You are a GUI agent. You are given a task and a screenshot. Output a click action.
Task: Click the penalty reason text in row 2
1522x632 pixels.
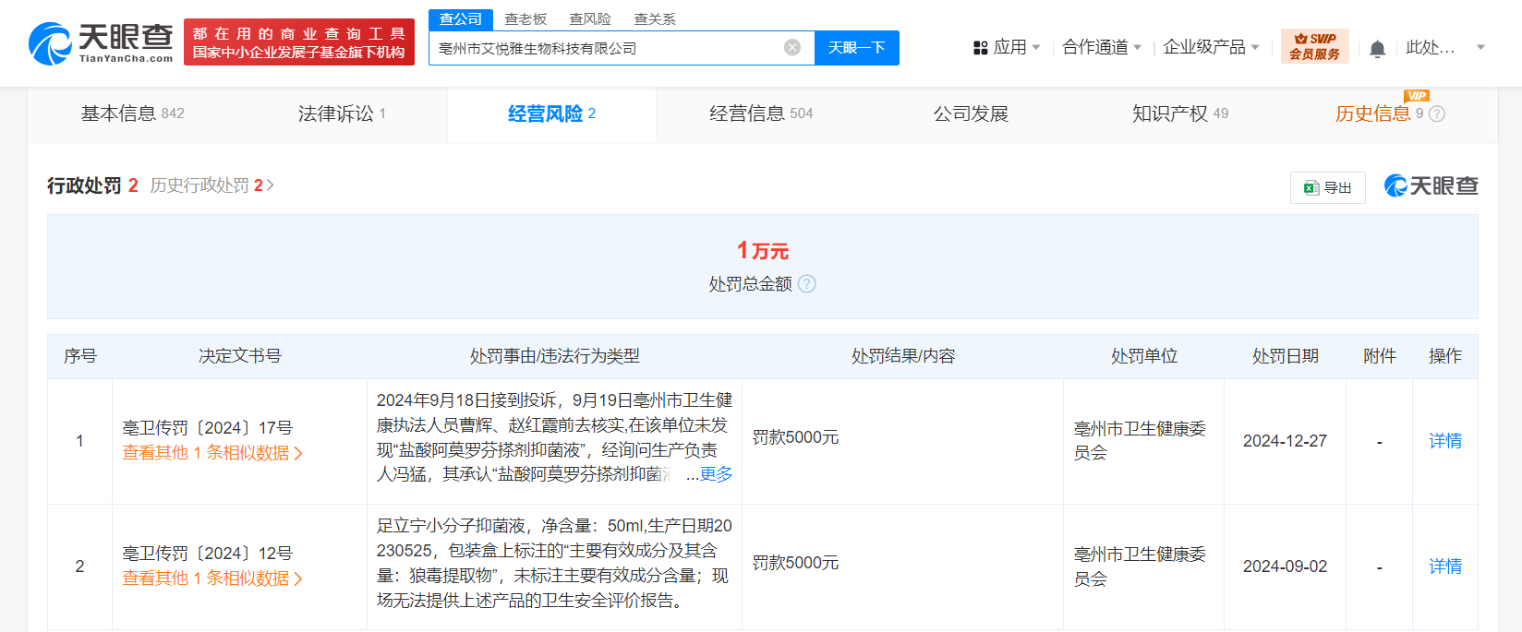554,563
